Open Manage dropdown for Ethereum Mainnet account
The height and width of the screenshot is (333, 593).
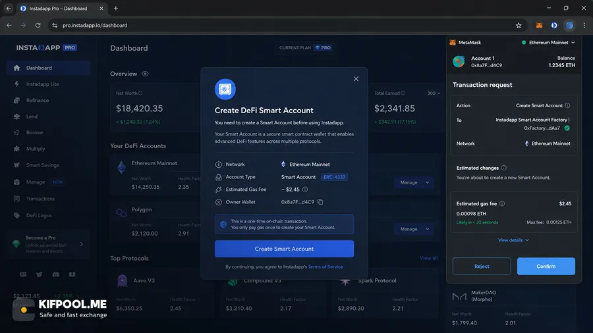click(414, 182)
